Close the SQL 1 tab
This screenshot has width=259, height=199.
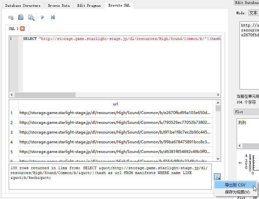(x=22, y=29)
